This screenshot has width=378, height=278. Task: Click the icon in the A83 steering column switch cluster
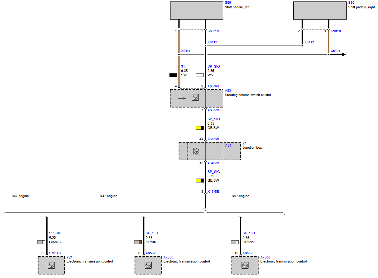click(195, 98)
